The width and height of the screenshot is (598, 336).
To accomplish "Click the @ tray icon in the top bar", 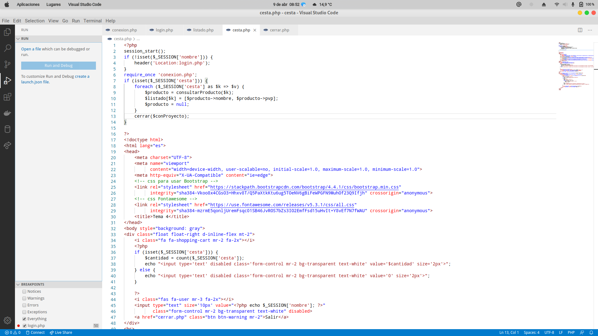I will click(x=519, y=4).
